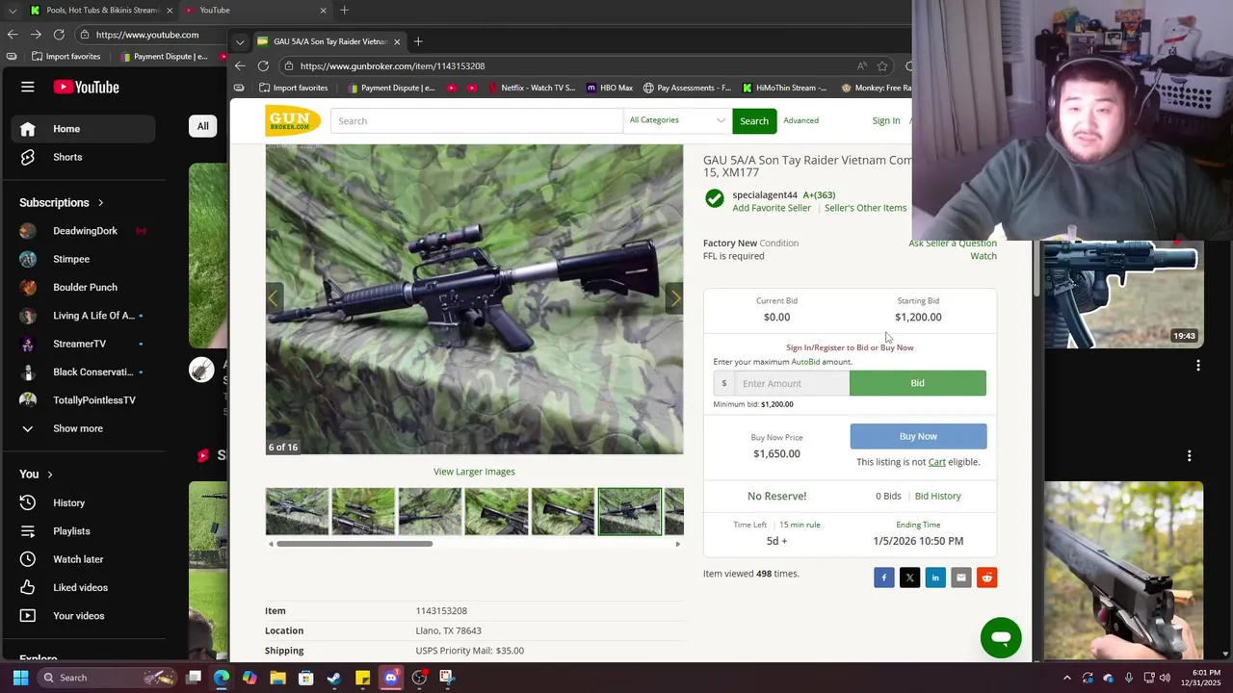Focus the GunBroker search input field
Image resolution: width=1233 pixels, height=693 pixels.
pyautogui.click(x=477, y=121)
